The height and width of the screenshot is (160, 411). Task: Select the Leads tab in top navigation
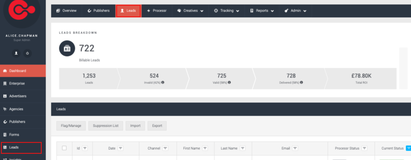click(x=128, y=11)
